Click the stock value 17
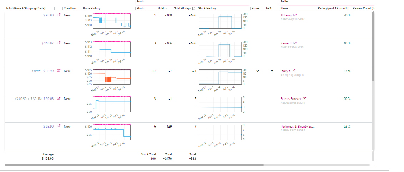Image resolution: width=404 pixels, height=172 pixels. (154, 71)
